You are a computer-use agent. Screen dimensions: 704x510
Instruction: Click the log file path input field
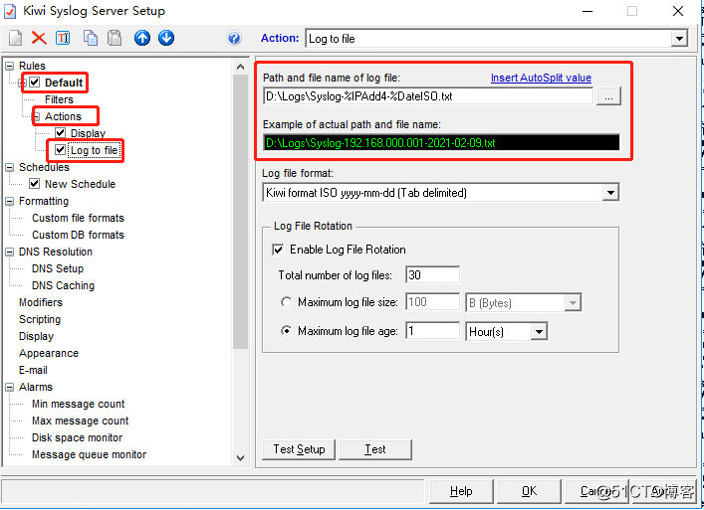pos(428,96)
